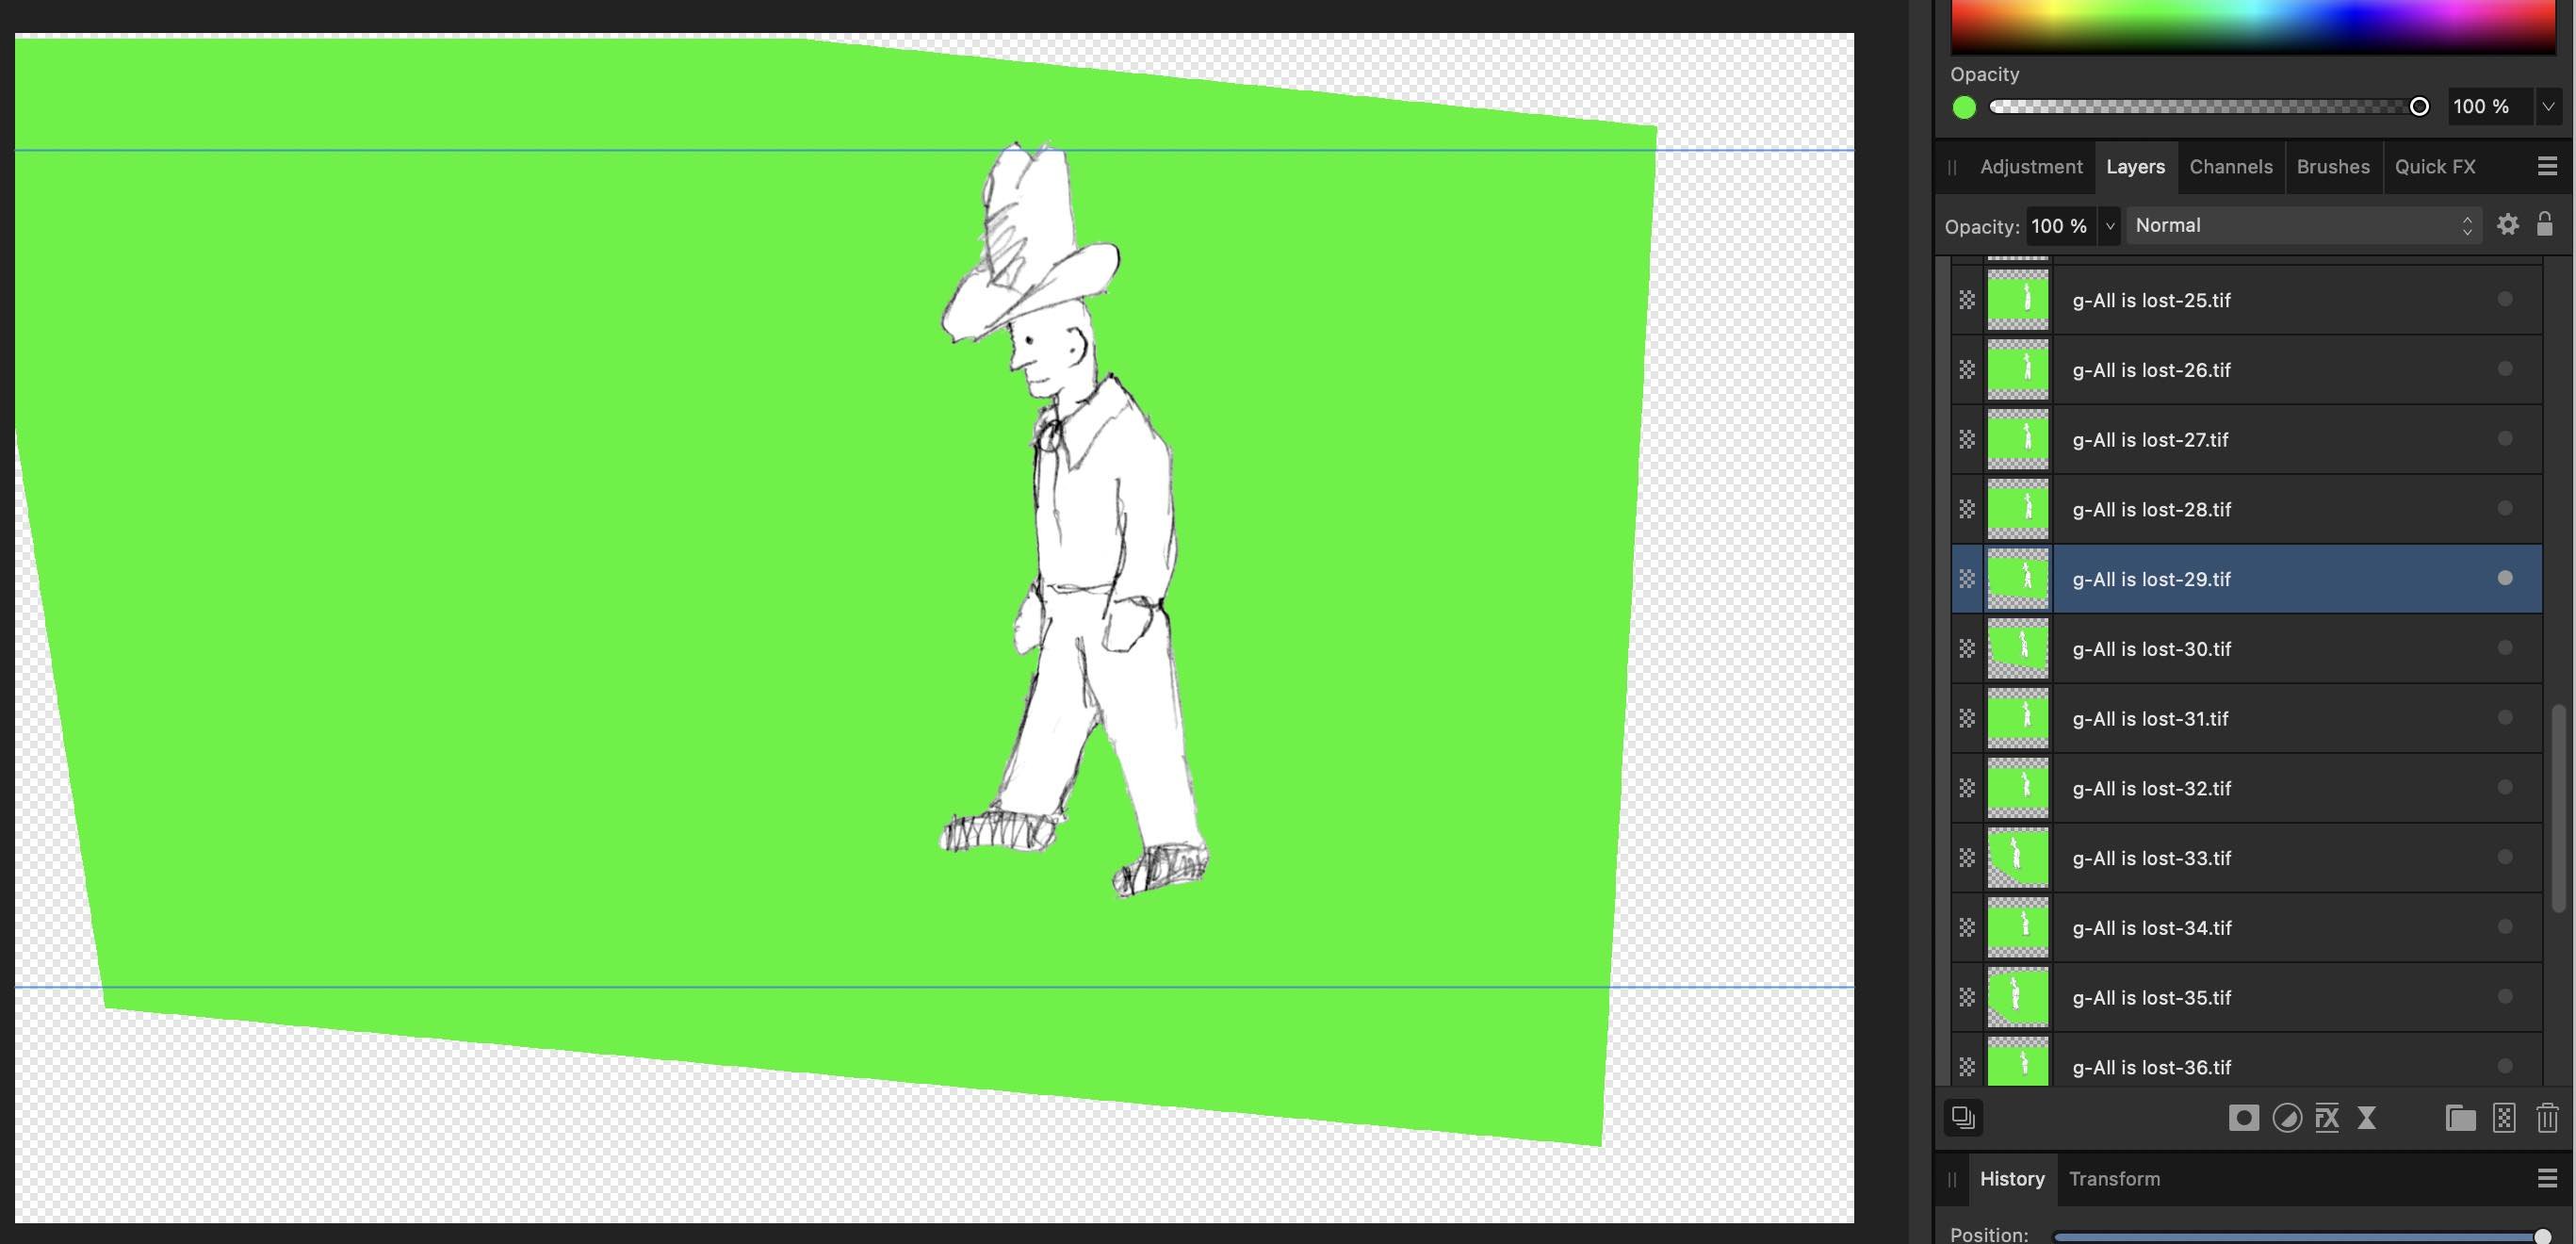Select layer g-All is lost-35.tif

coord(2246,997)
